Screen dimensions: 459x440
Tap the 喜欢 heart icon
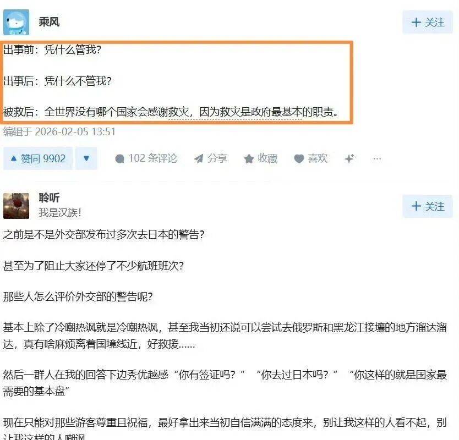[299, 158]
